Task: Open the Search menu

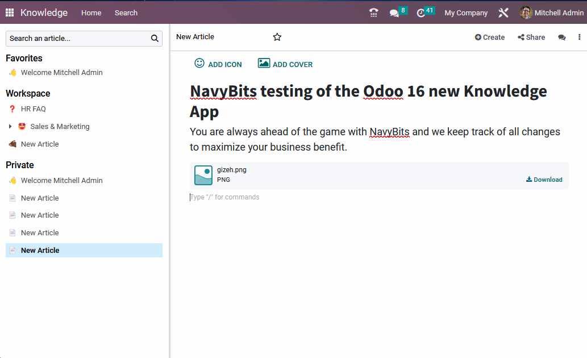Action: pos(126,13)
